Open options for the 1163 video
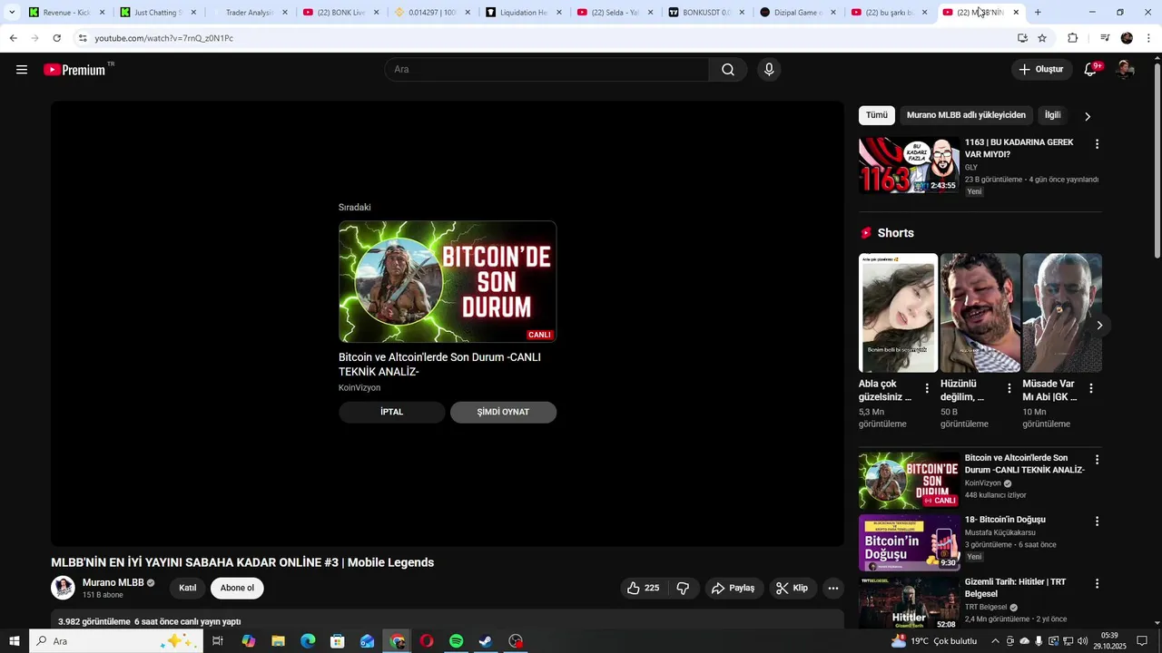1162x653 pixels. point(1097,144)
